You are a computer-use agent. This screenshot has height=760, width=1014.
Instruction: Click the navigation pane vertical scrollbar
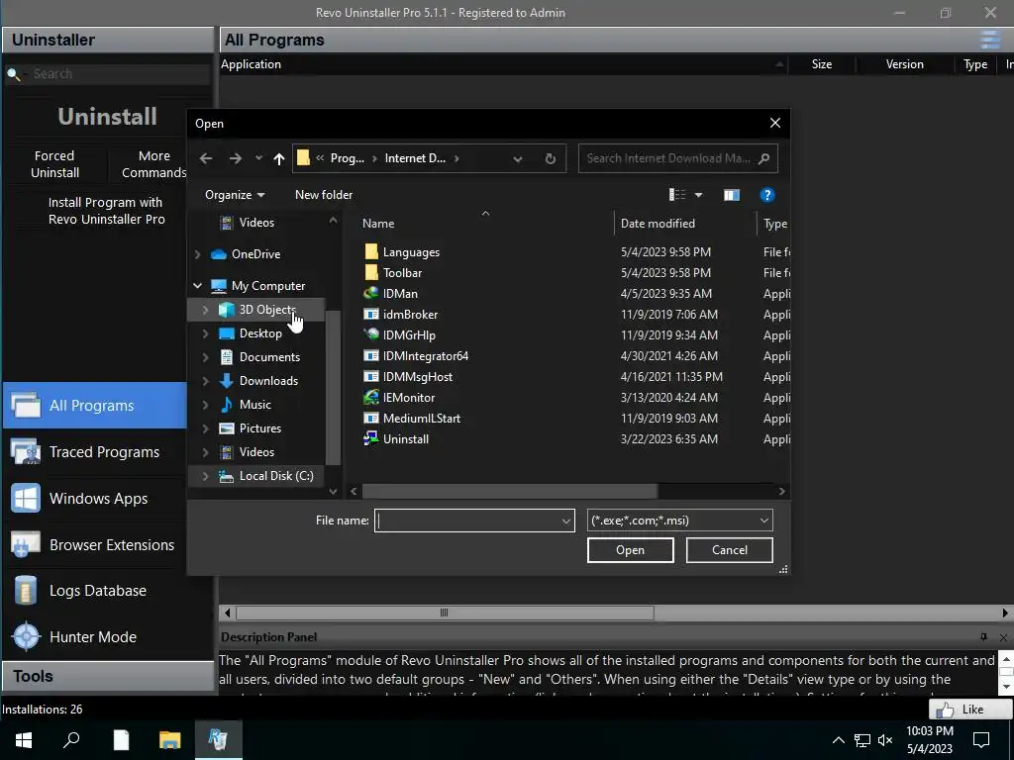(333, 388)
